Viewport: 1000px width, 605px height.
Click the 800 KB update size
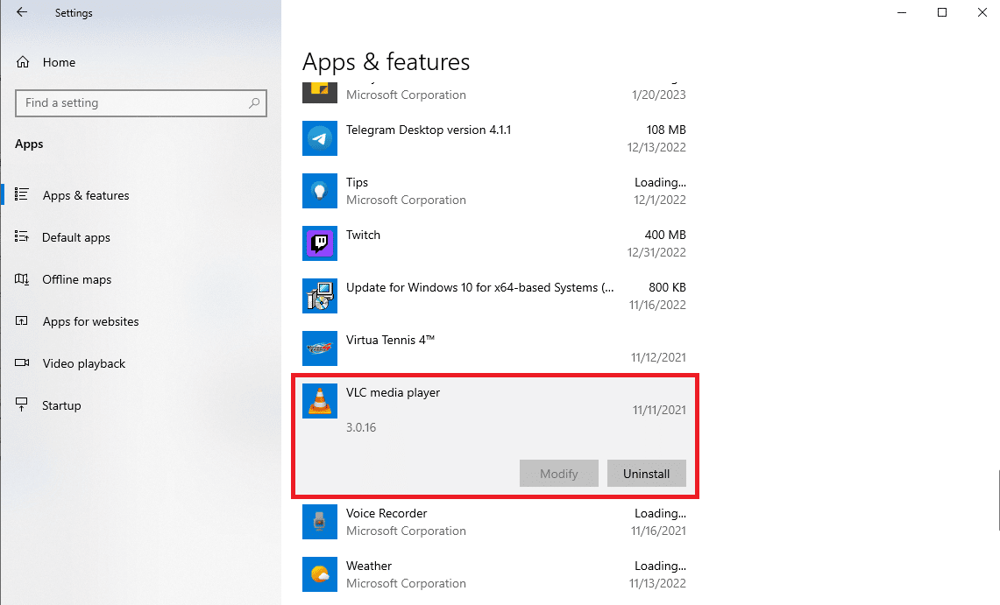pos(667,287)
